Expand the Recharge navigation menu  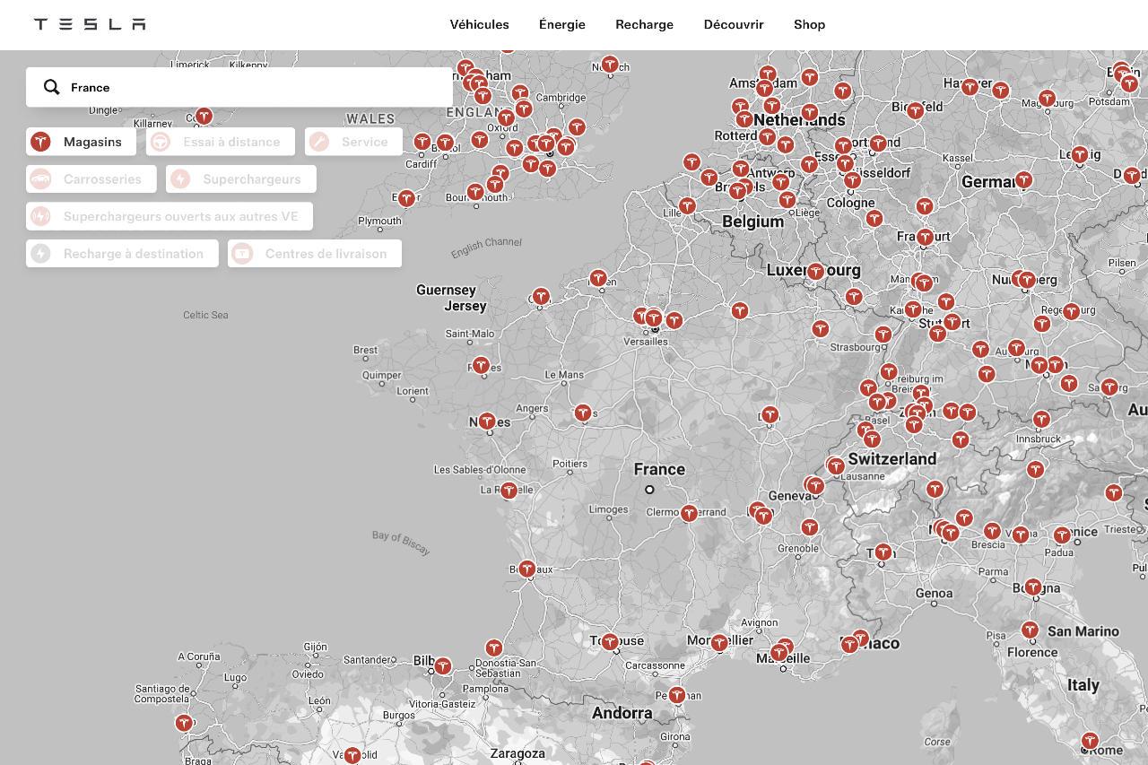pos(644,24)
